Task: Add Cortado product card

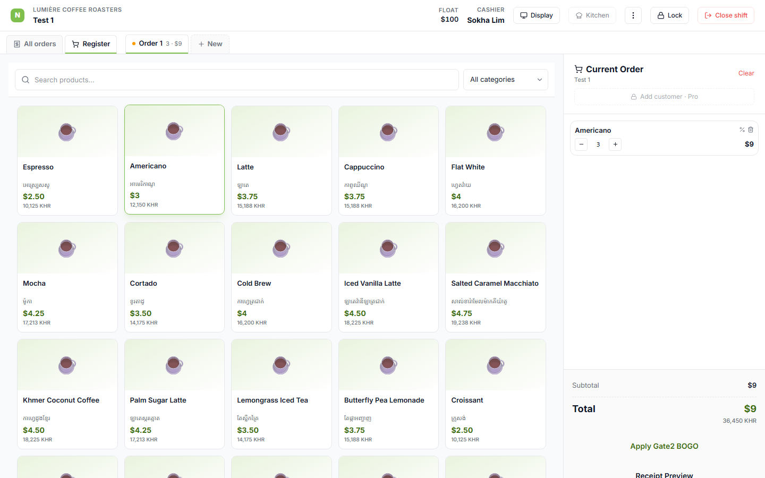Action: click(x=174, y=277)
